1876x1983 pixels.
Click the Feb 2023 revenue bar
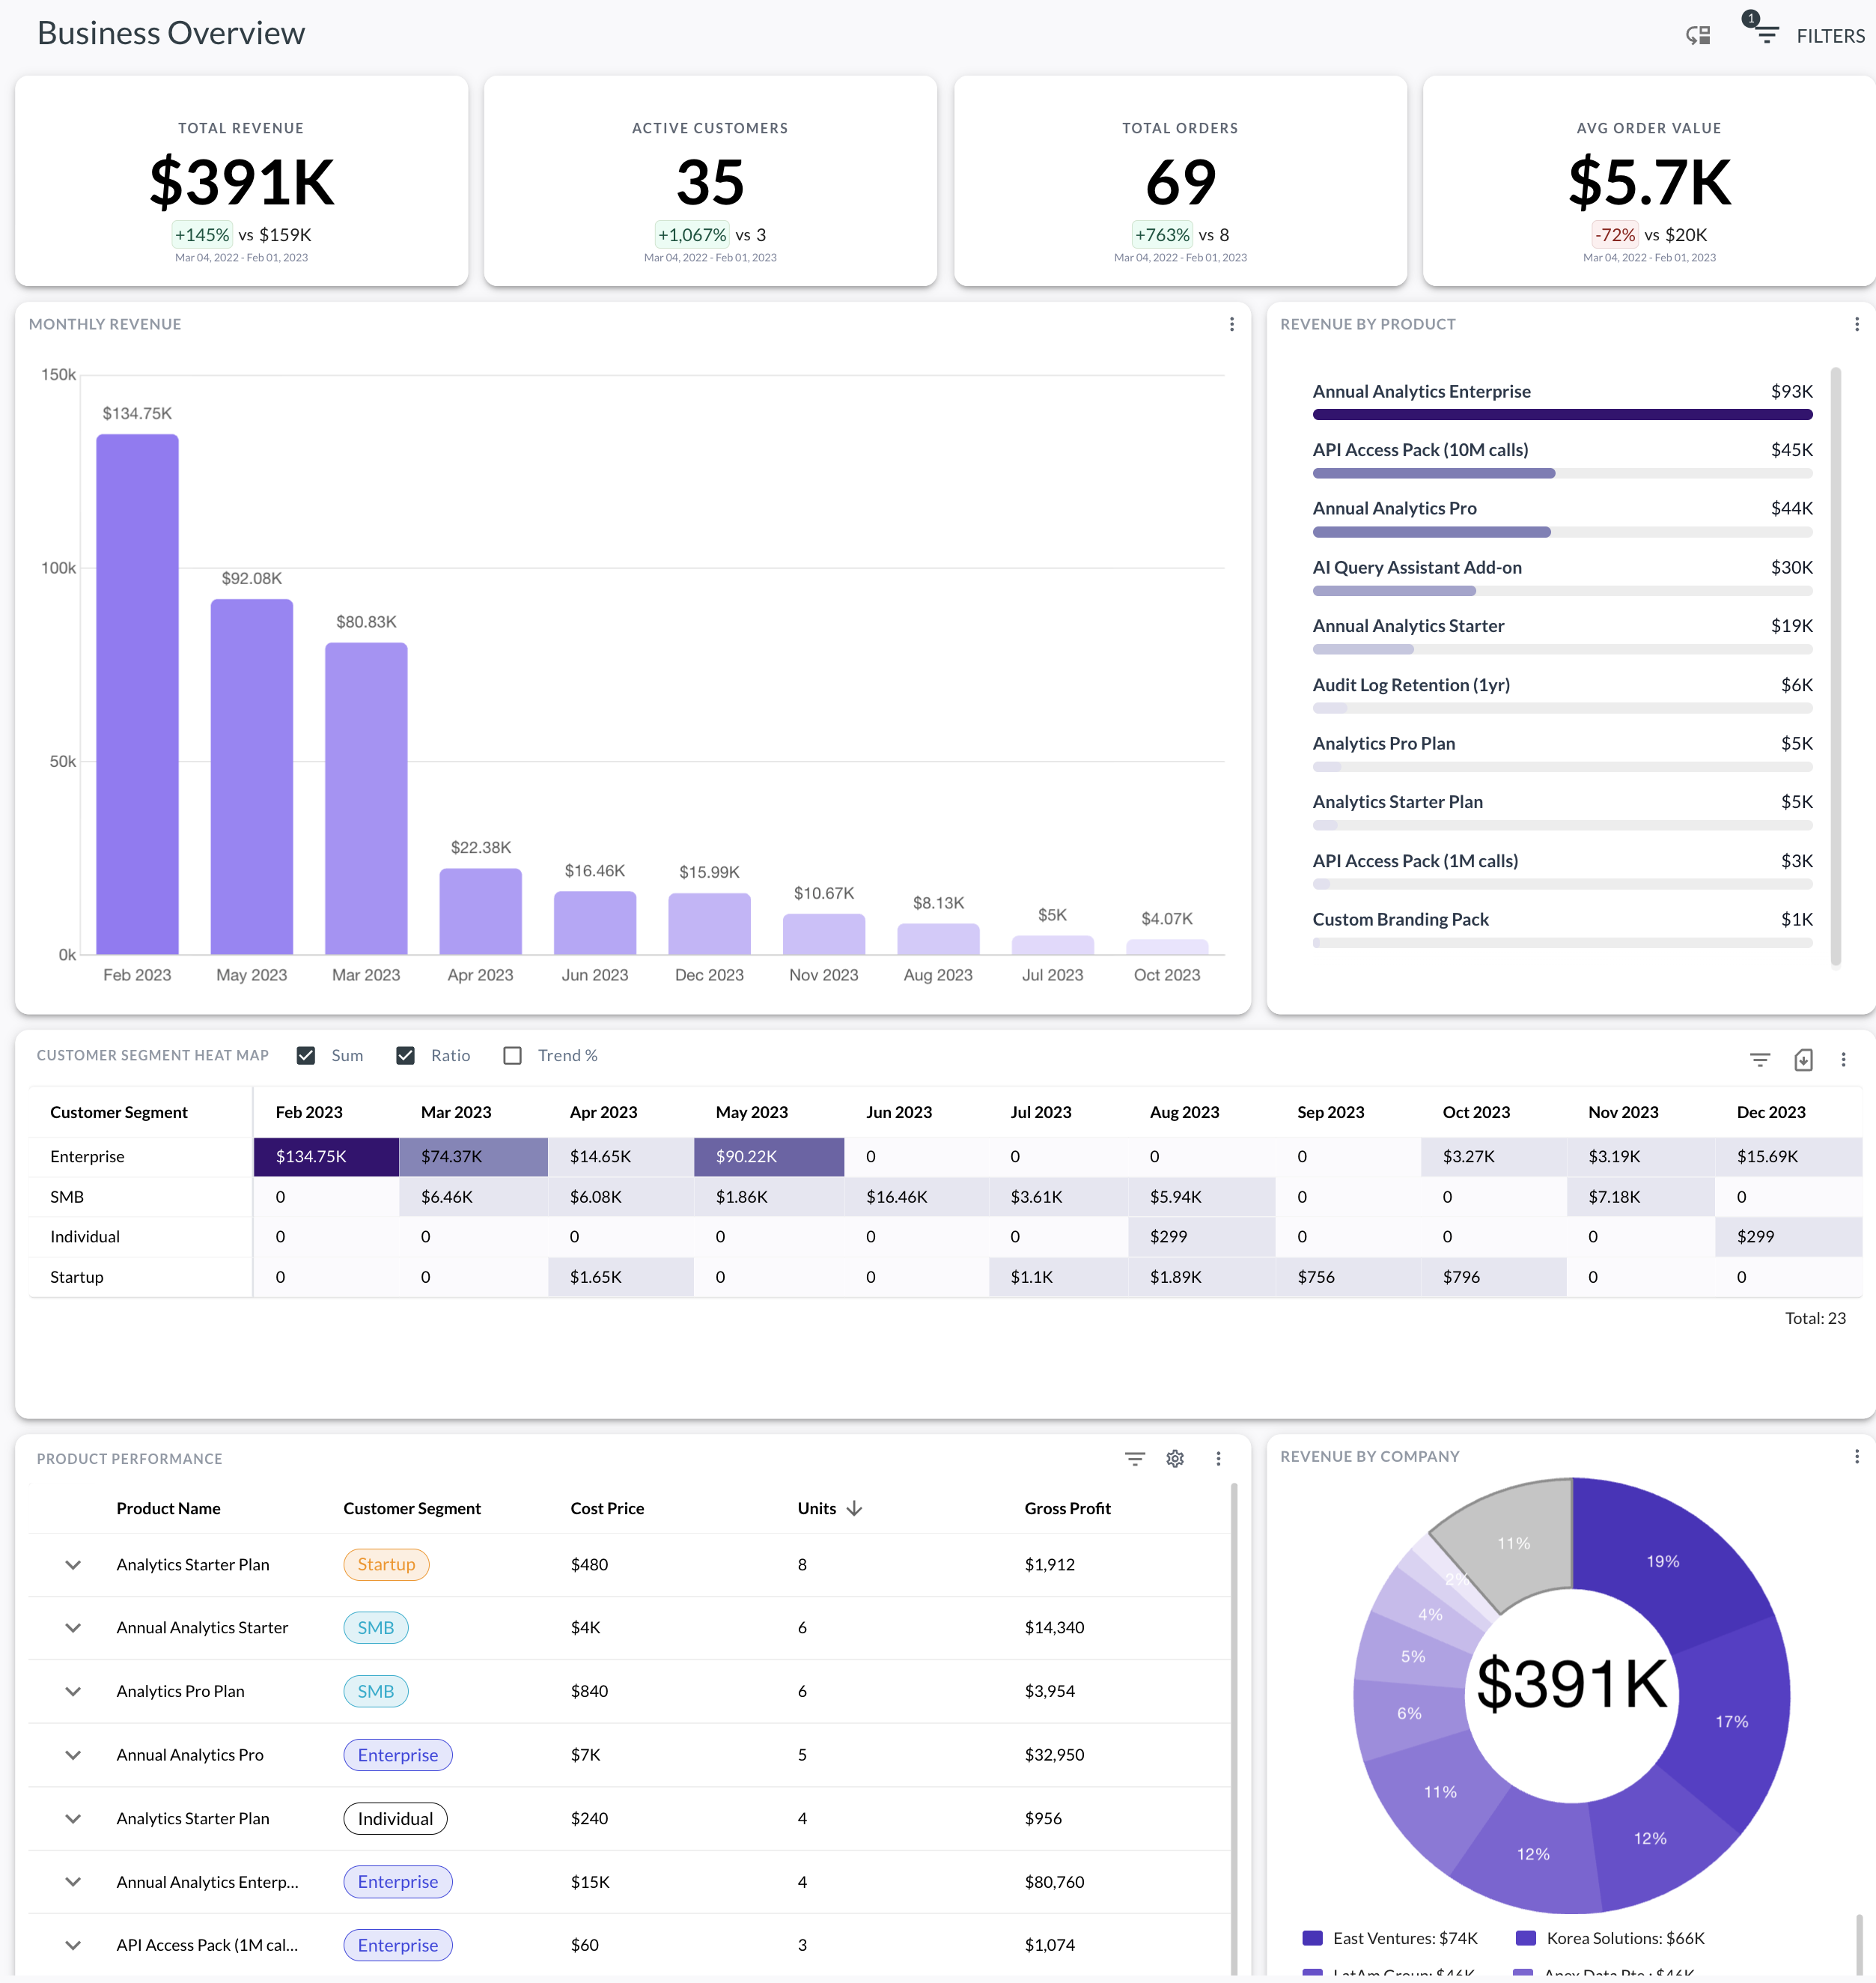point(137,693)
